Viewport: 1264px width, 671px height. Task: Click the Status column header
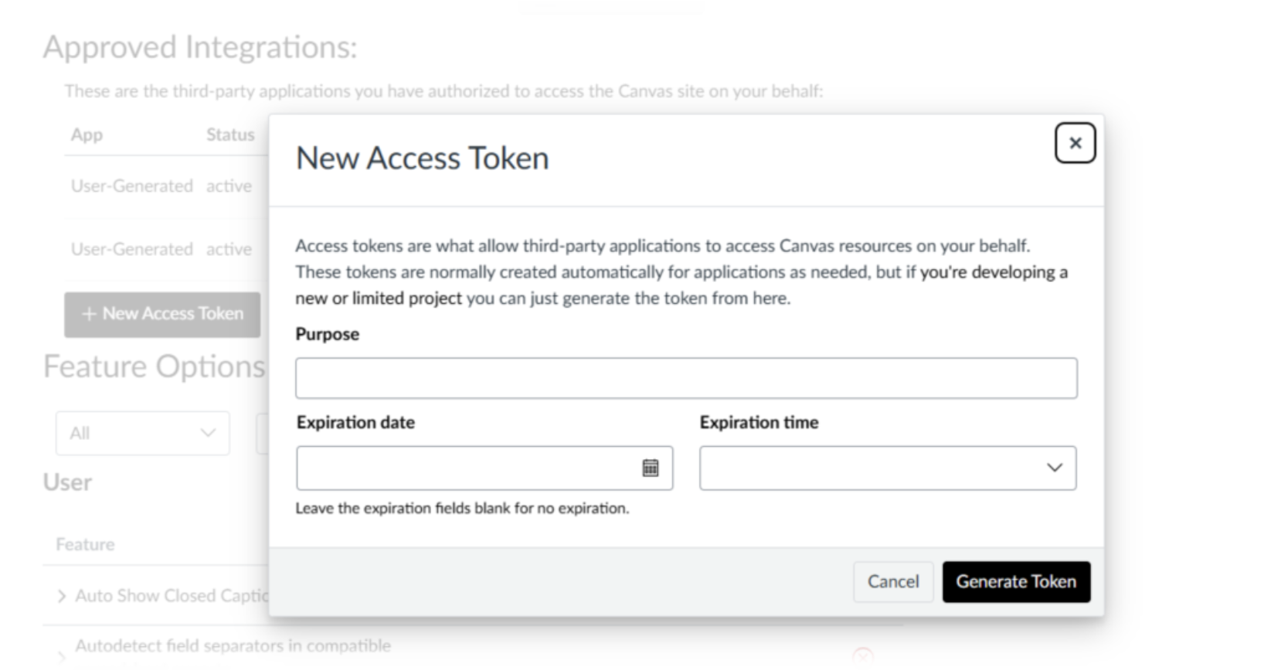230,135
